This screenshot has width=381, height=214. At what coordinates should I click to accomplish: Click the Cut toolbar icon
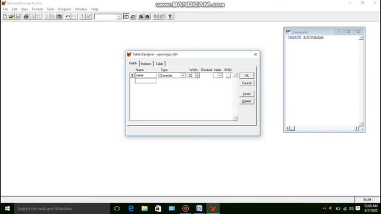tap(46, 17)
